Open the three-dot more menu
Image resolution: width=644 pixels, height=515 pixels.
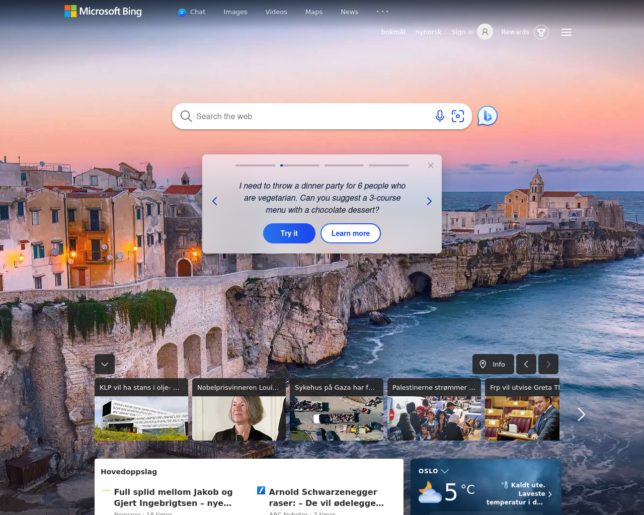382,12
